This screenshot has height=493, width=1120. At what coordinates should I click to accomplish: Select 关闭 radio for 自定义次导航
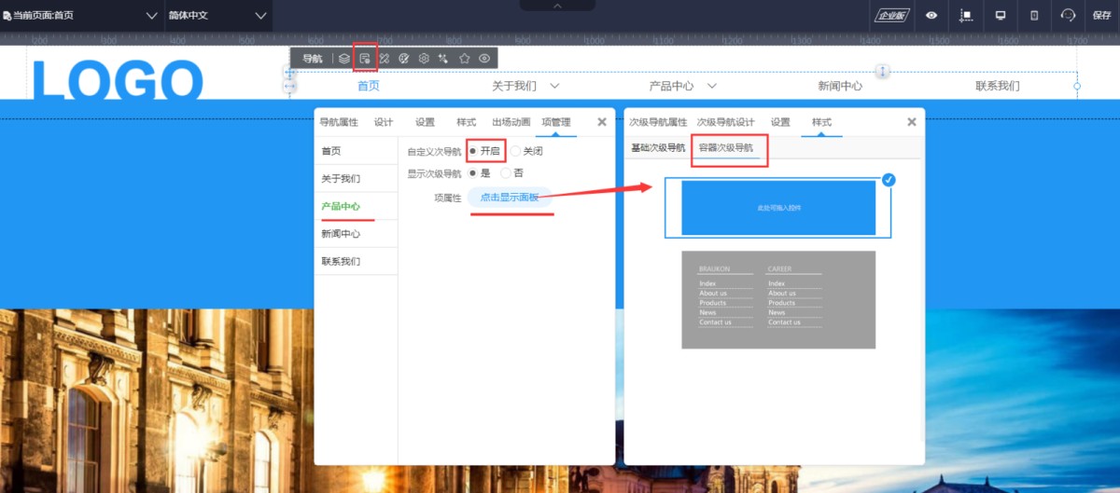click(x=516, y=151)
